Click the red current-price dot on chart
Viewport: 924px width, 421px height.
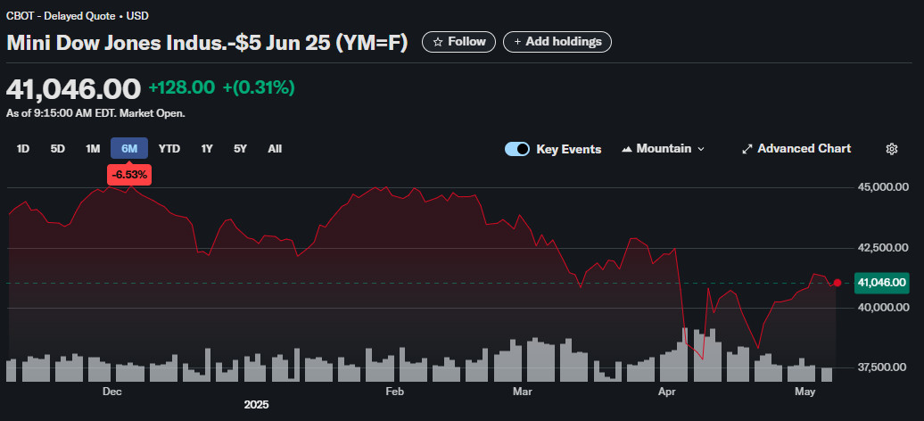tap(837, 283)
